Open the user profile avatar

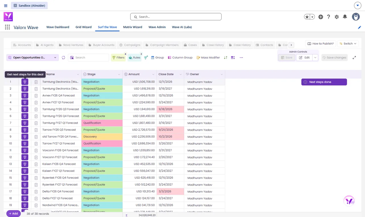coord(356,17)
